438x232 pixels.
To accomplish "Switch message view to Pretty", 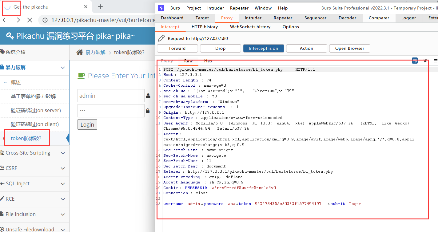I will pos(167,61).
